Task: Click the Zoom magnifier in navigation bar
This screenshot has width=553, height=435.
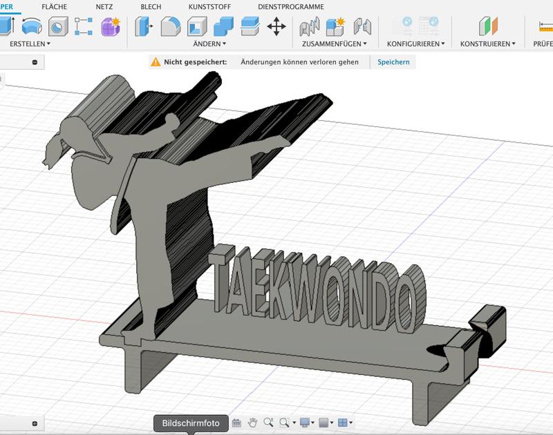Action: (x=268, y=423)
